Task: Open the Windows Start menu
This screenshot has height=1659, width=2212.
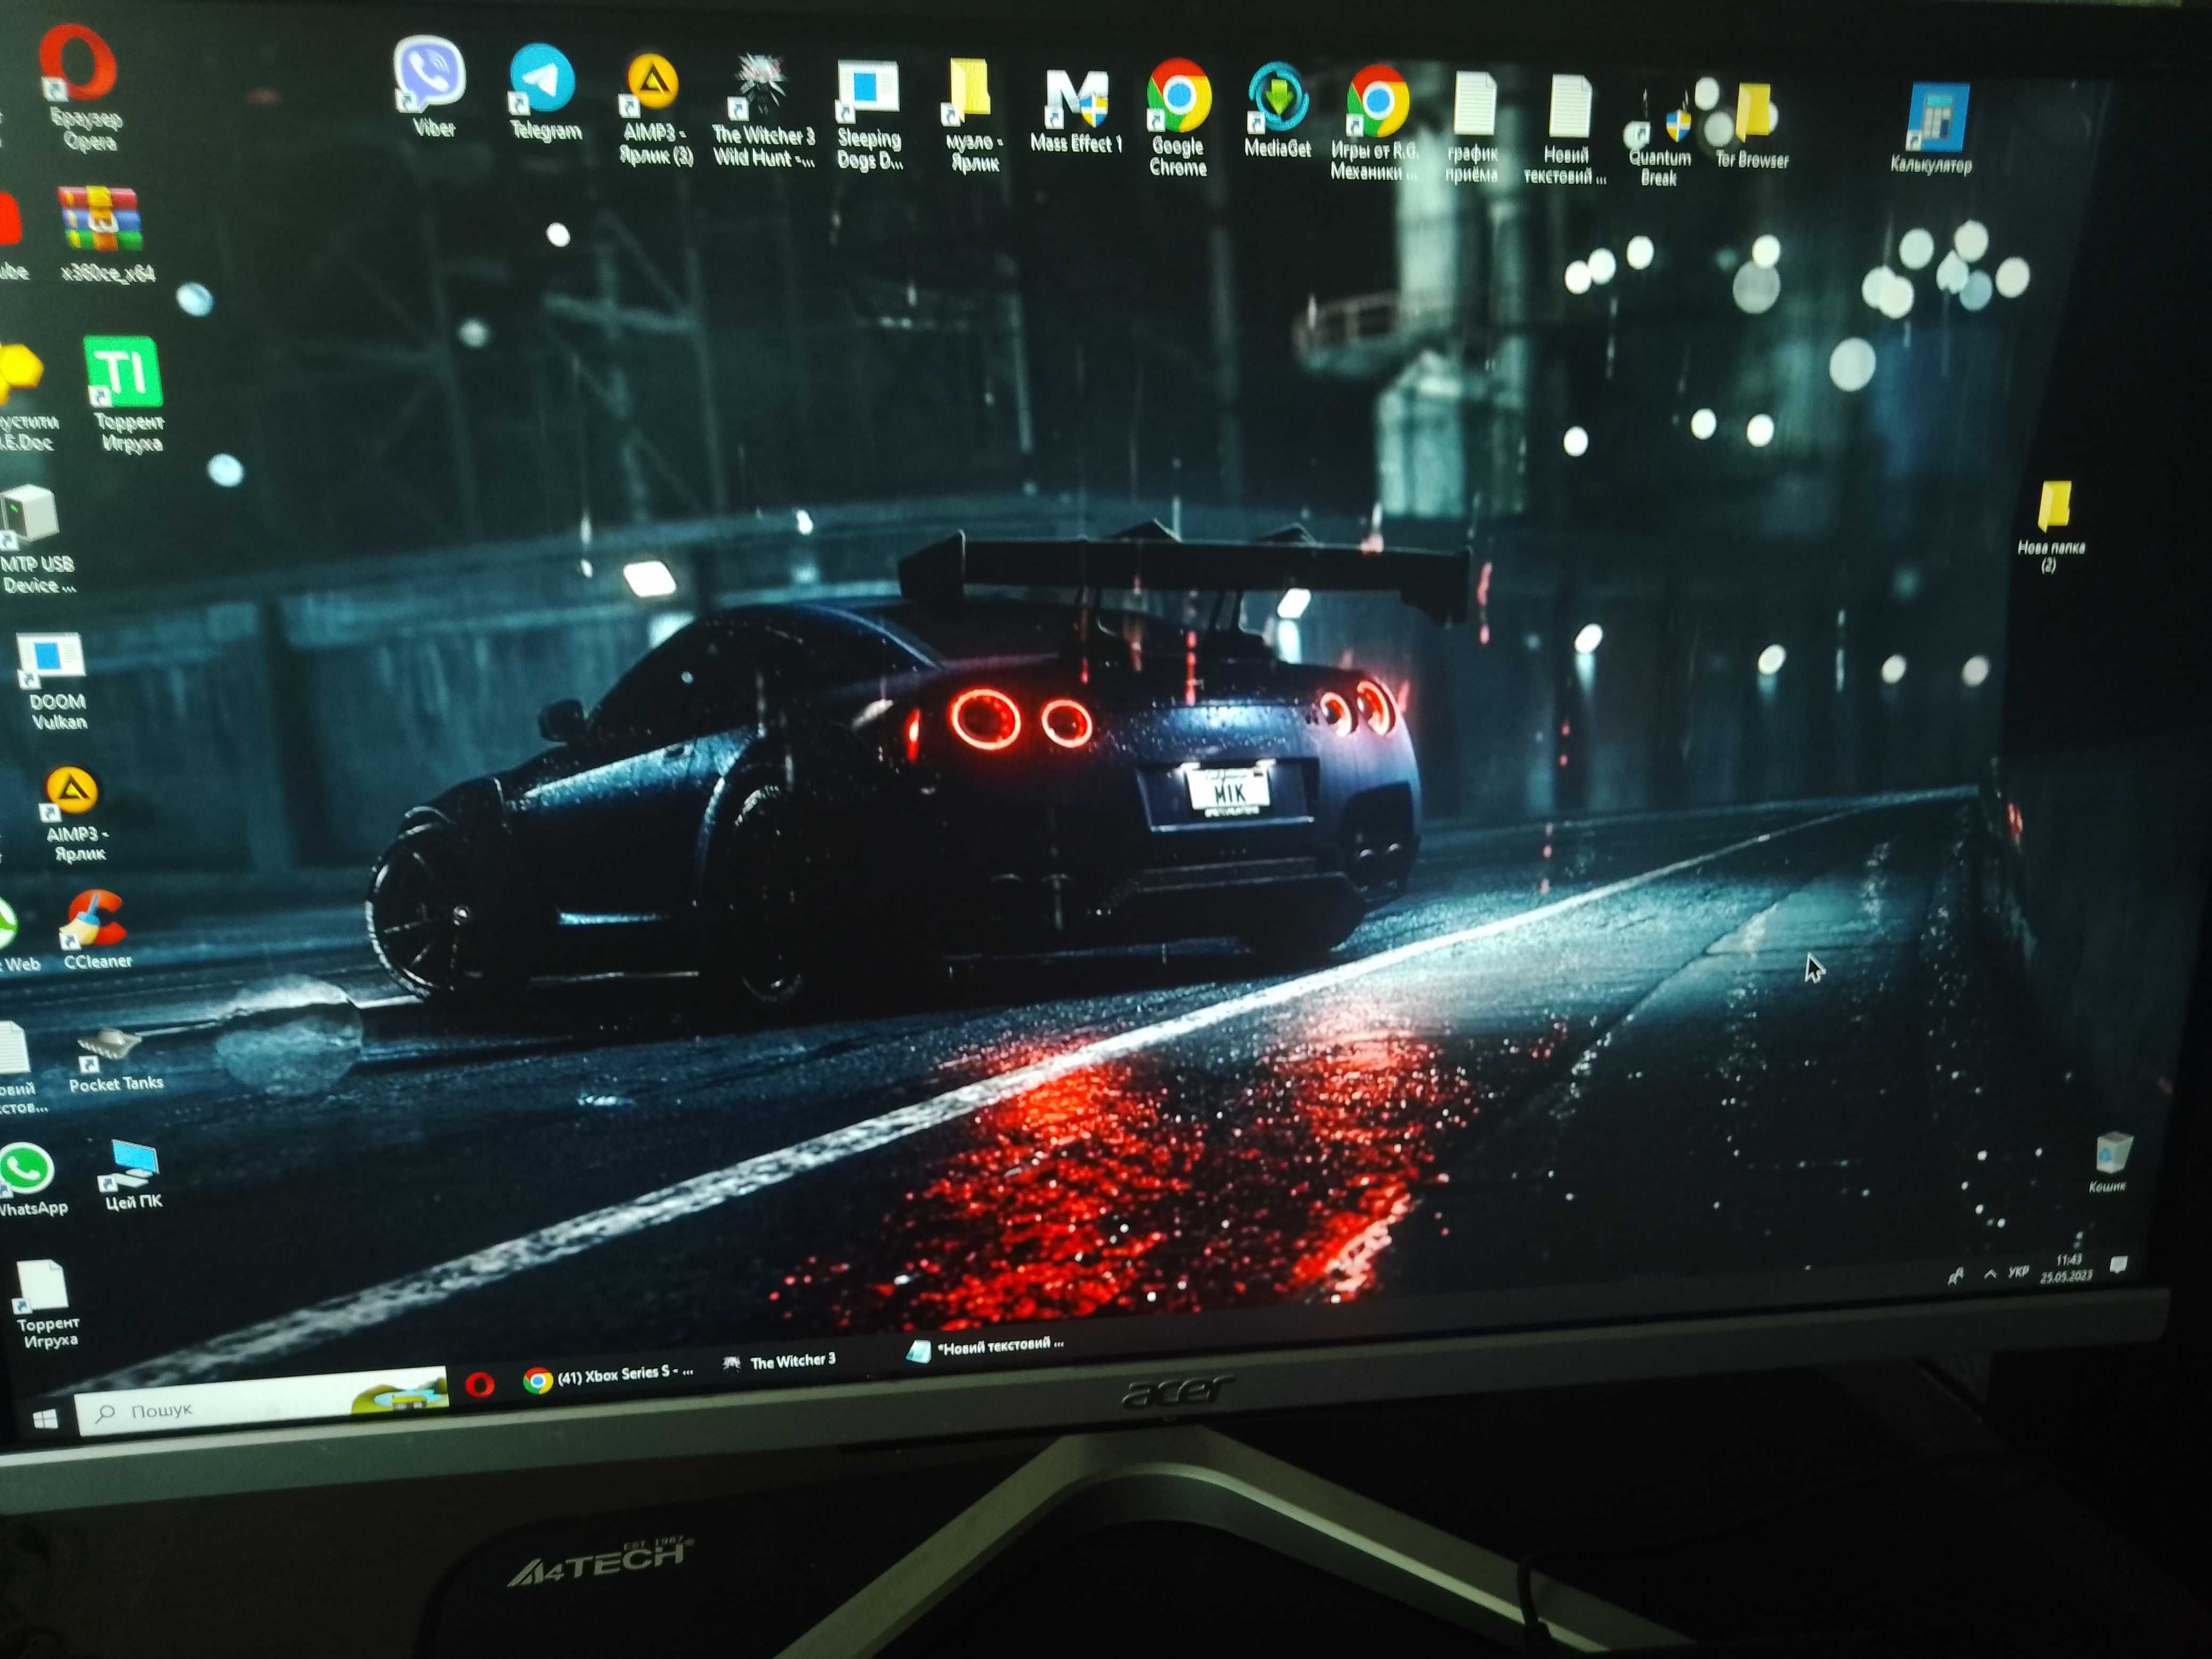Action: tap(44, 1420)
